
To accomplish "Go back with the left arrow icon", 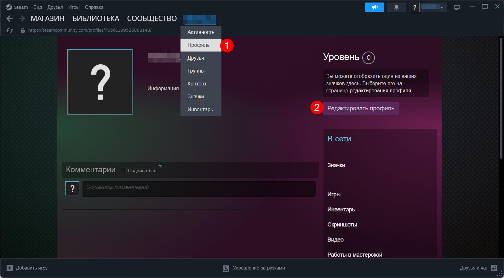I will (x=9, y=19).
